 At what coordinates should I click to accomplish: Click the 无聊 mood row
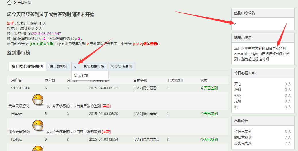point(263,101)
